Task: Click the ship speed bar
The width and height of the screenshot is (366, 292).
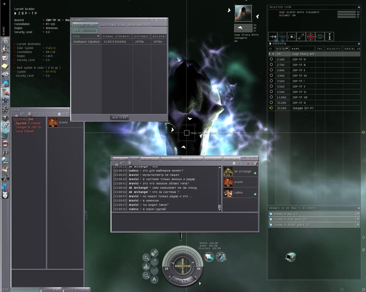Action: click(x=182, y=281)
